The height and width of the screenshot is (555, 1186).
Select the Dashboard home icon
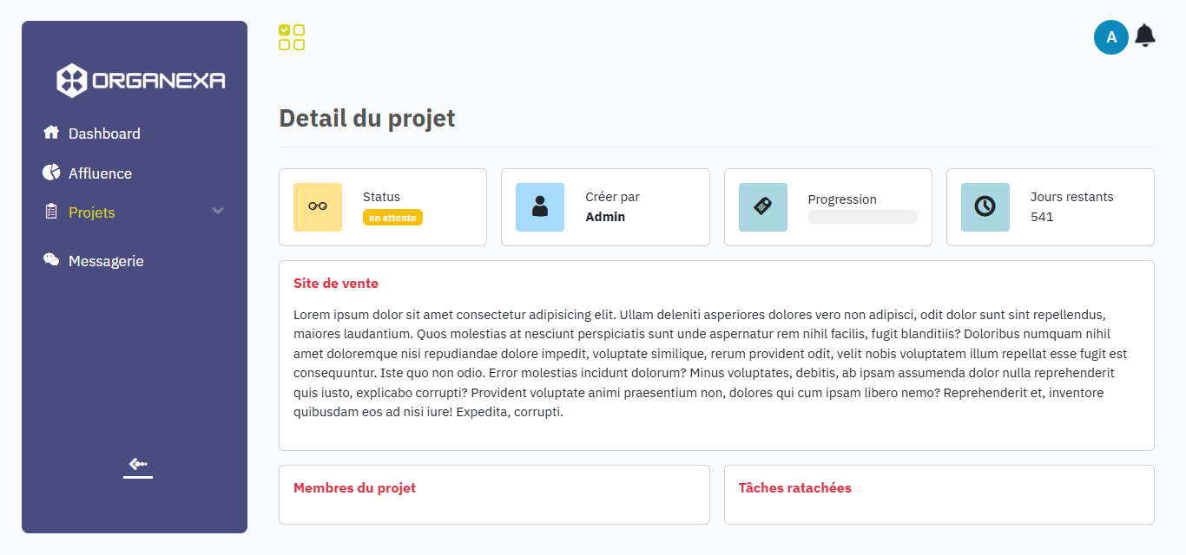pyautogui.click(x=50, y=133)
